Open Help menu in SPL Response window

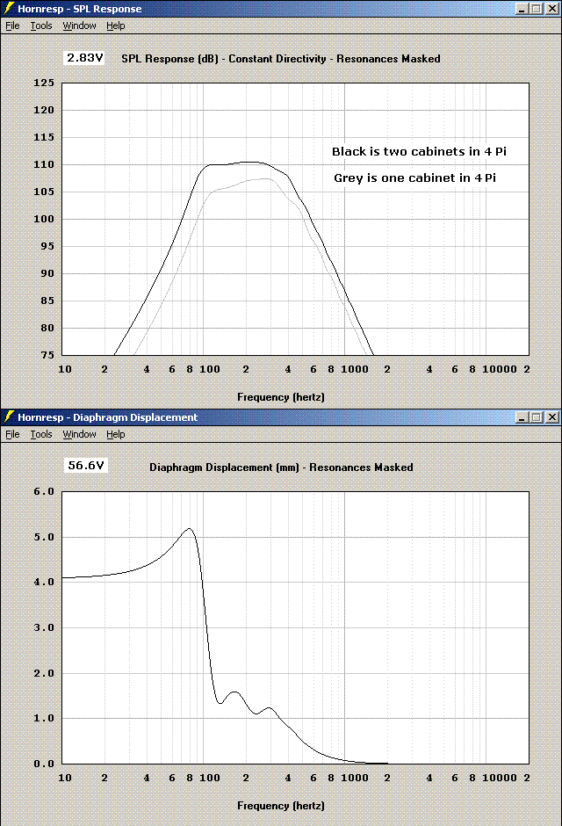click(116, 25)
